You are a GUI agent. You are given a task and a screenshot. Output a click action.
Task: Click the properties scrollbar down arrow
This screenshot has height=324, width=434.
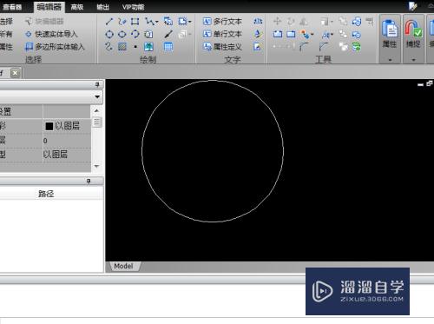click(x=96, y=166)
